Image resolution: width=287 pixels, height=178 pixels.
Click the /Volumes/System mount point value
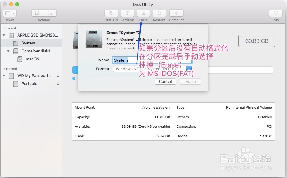(x=156, y=107)
